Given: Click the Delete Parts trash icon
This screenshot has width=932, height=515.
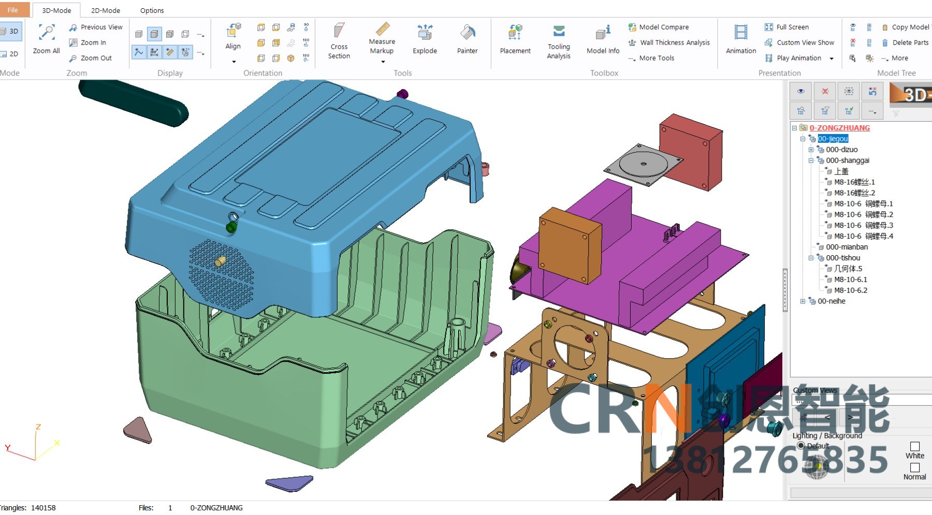Looking at the screenshot, I should 885,42.
